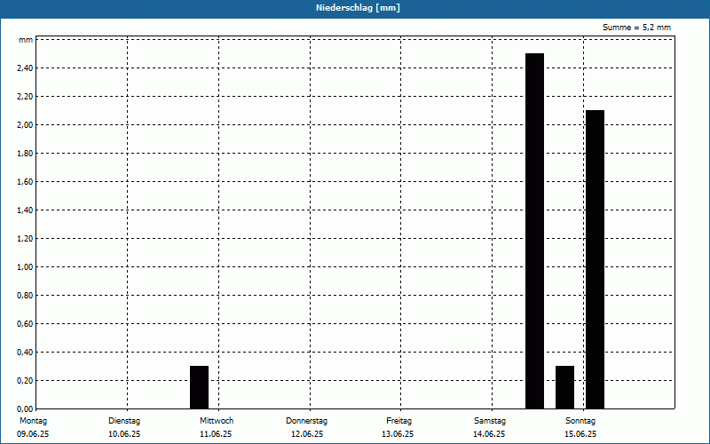
Task: Click the tallest Samstag precipitation bar
Action: click(x=535, y=231)
